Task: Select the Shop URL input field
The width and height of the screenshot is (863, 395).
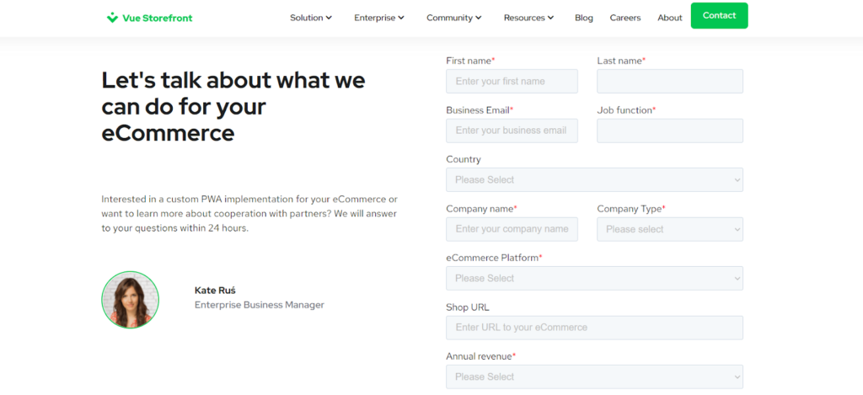Action: 594,328
